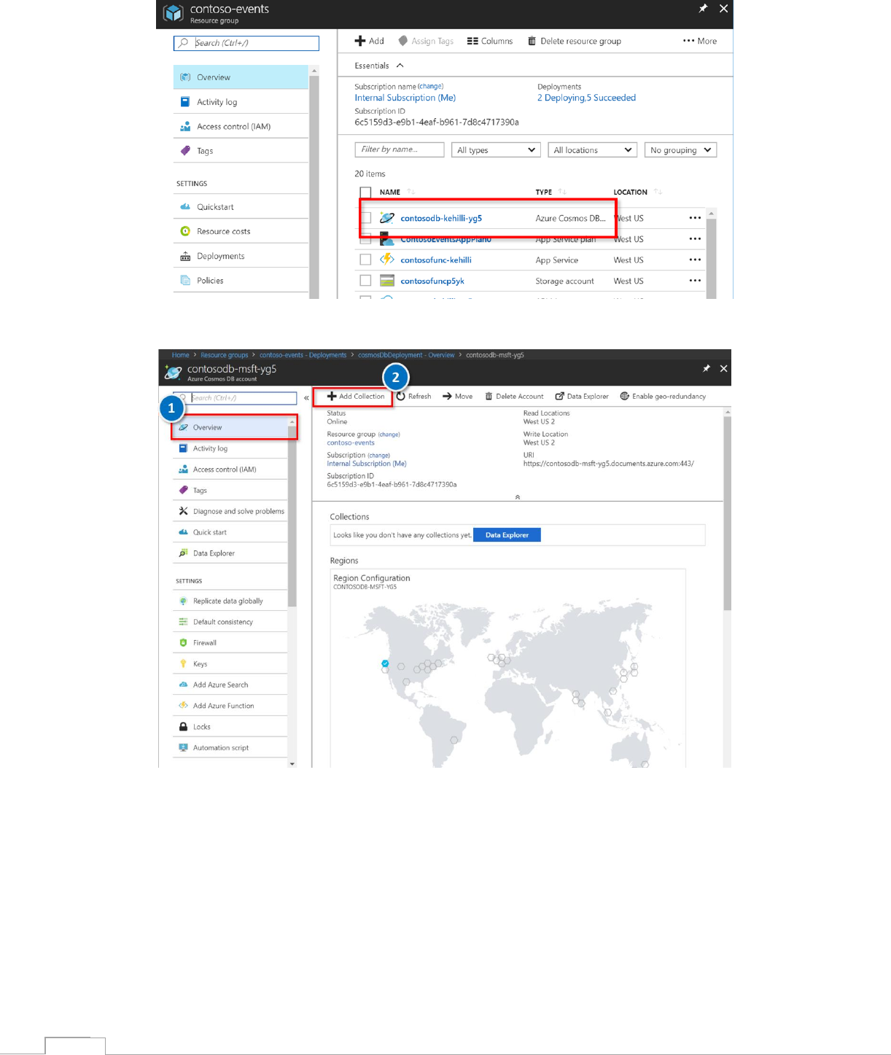This screenshot has width=891, height=1055.
Task: Select Overview in Cosmos DB account menu
Action: pyautogui.click(x=233, y=427)
